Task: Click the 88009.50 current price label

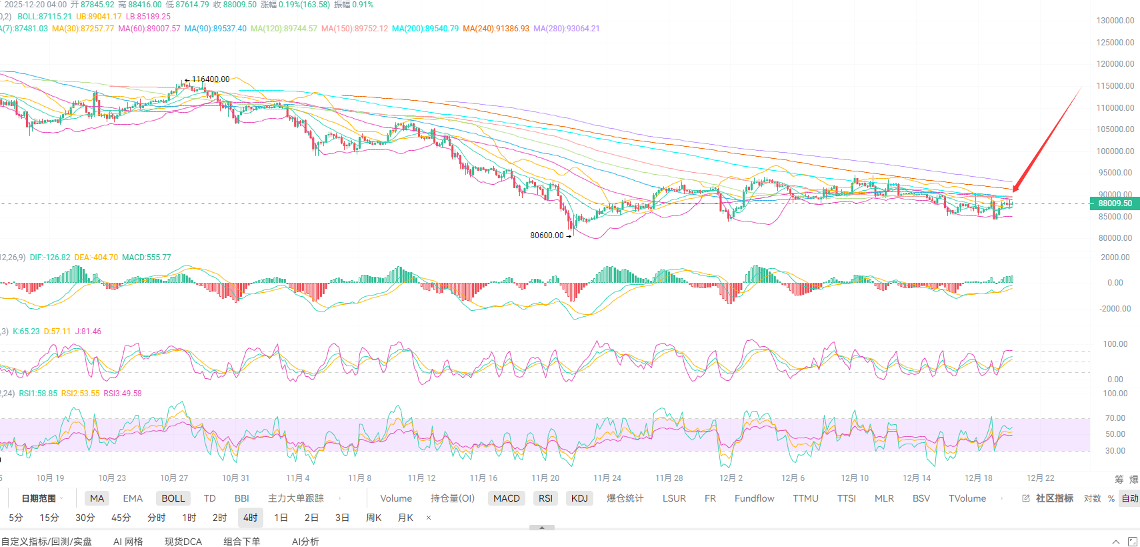Action: pyautogui.click(x=1115, y=203)
